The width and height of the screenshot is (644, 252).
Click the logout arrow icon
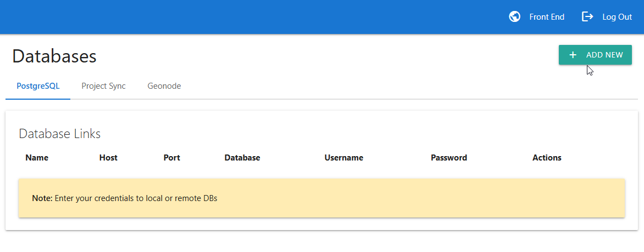click(x=588, y=17)
